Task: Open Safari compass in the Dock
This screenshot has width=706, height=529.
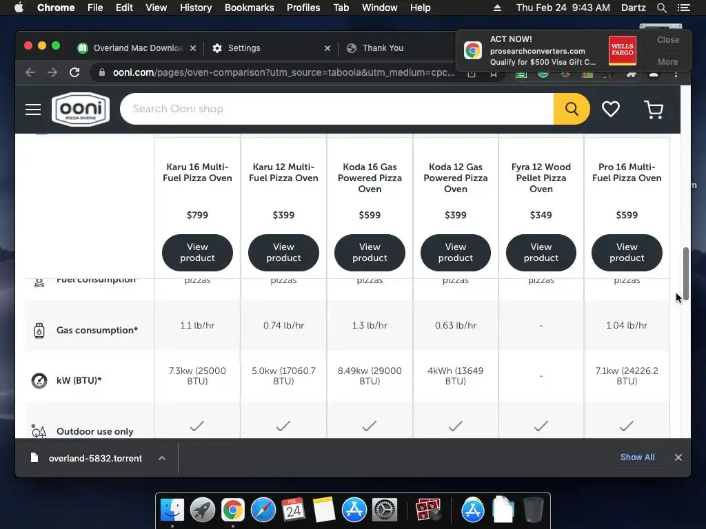Action: pos(263,510)
